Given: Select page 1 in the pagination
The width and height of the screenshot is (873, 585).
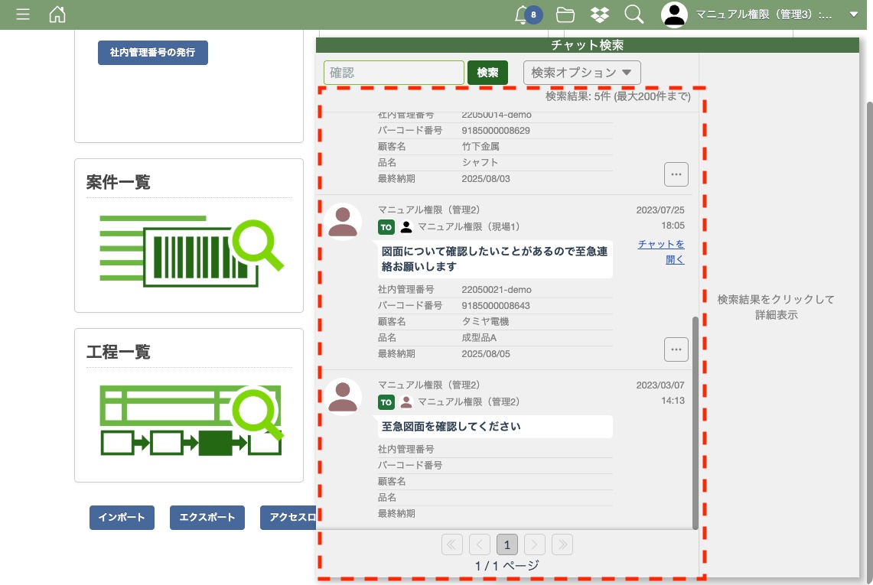Looking at the screenshot, I should 507,544.
